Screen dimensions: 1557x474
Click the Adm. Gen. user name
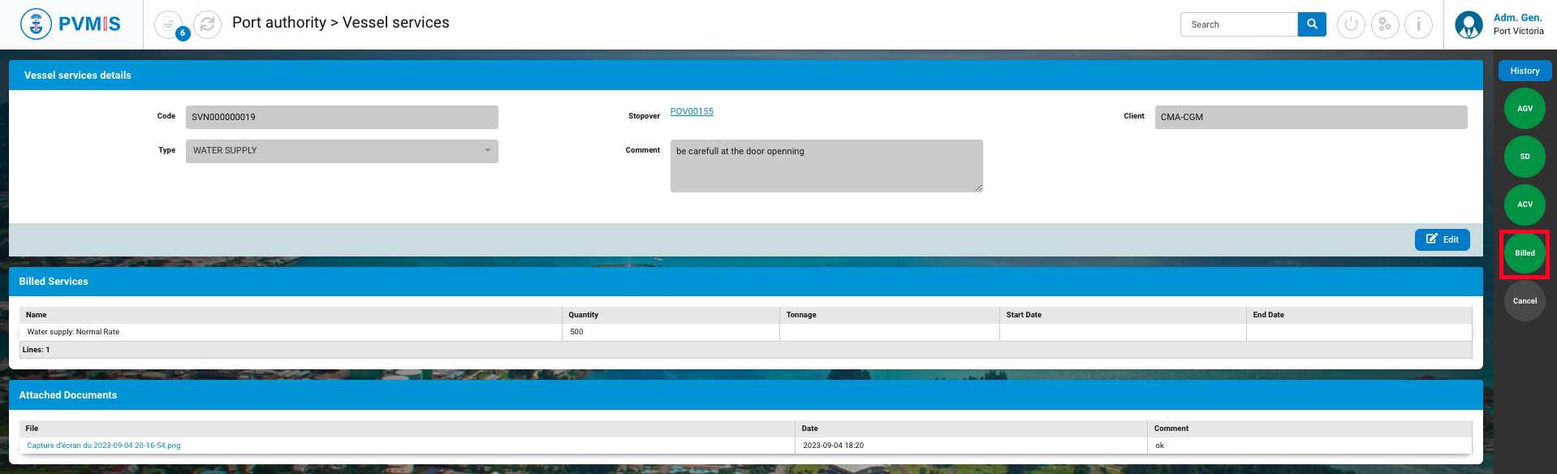[x=1517, y=18]
